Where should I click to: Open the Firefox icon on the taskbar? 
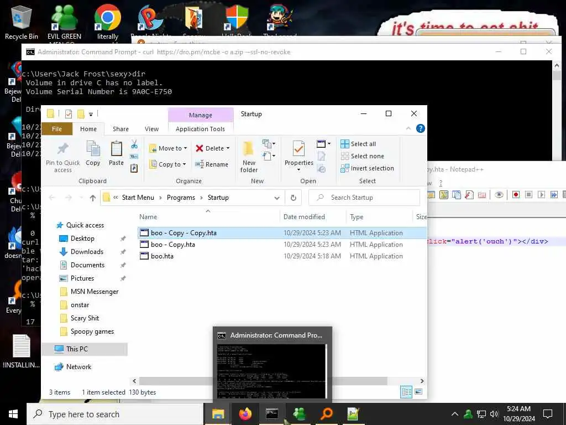[x=245, y=414]
